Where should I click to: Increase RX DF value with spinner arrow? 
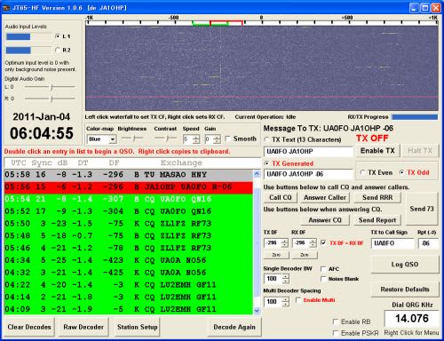point(313,241)
